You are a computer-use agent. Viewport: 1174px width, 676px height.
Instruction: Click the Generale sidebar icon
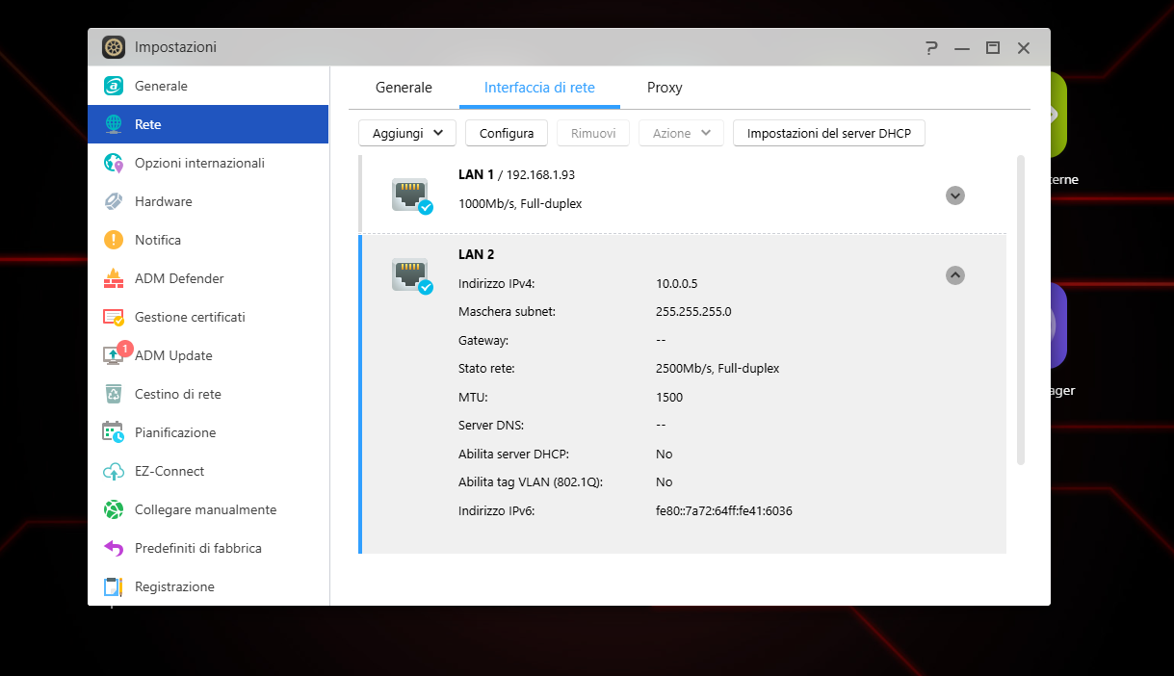tap(114, 86)
